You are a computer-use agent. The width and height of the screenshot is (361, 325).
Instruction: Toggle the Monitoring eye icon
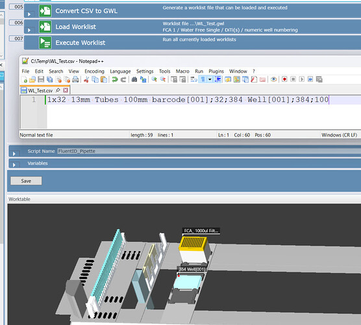pos(273,79)
